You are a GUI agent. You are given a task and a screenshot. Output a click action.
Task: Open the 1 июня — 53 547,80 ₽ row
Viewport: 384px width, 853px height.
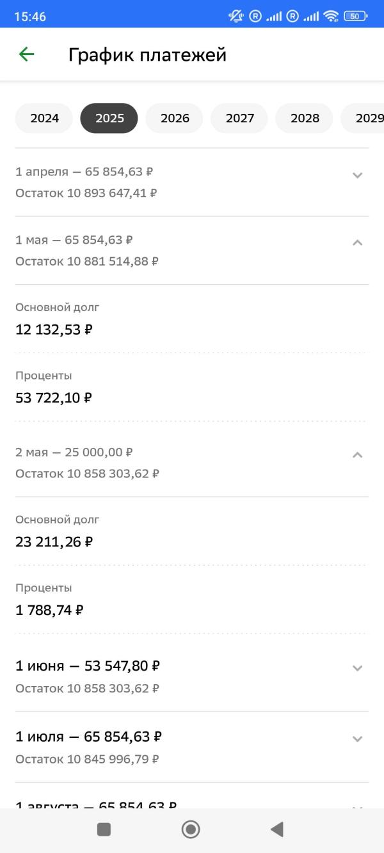(x=192, y=676)
